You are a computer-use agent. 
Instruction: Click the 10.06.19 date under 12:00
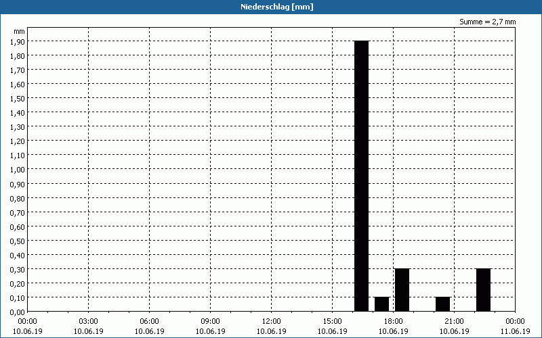(x=272, y=331)
